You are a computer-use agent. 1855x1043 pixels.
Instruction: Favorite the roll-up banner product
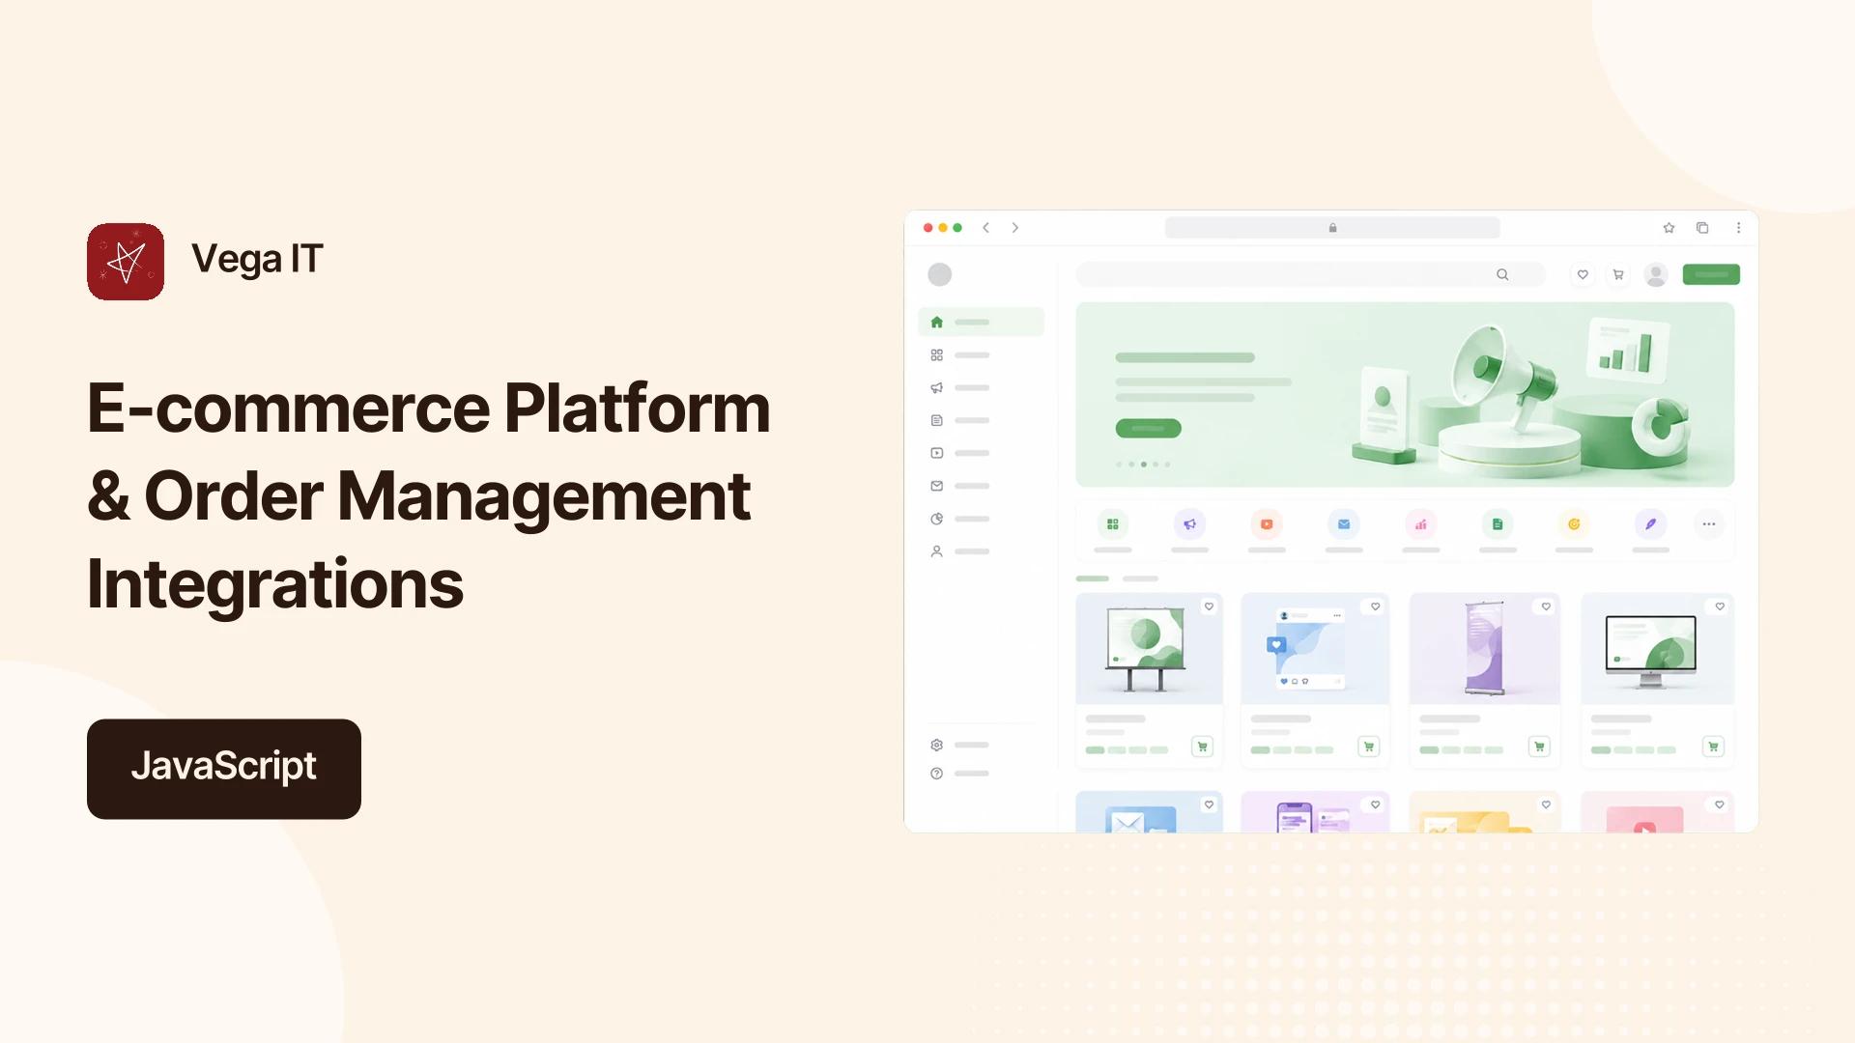coord(1546,606)
